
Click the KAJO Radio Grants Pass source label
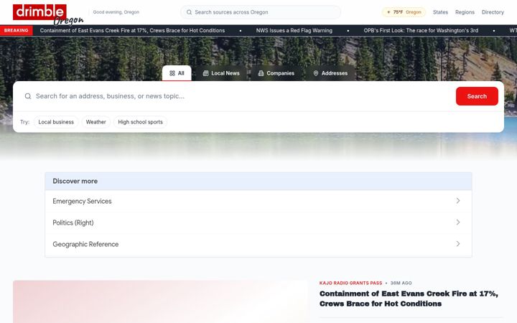tap(350, 283)
